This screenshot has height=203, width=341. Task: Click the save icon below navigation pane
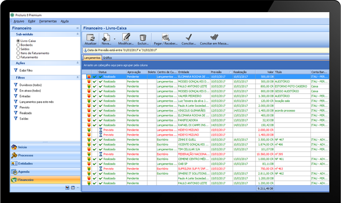[67, 188]
